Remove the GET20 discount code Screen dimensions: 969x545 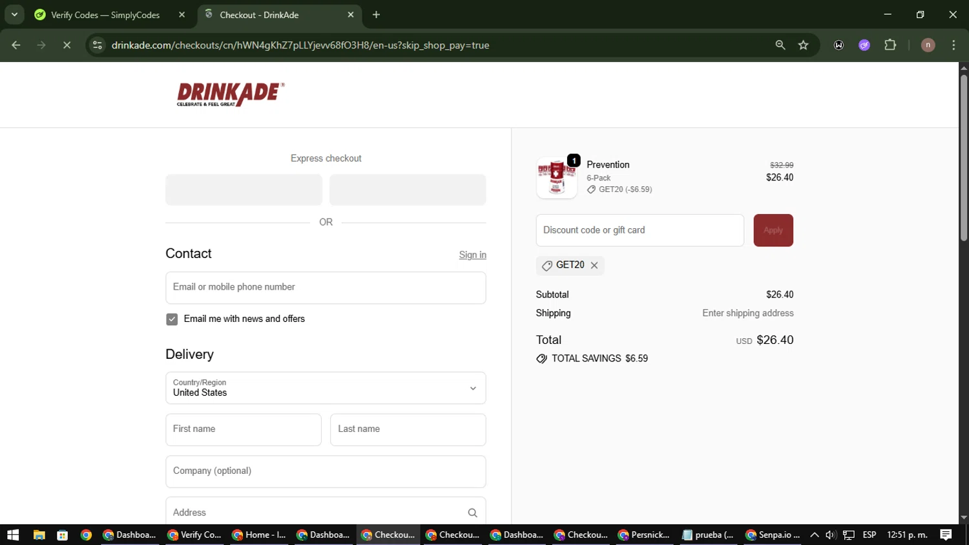[x=594, y=266]
